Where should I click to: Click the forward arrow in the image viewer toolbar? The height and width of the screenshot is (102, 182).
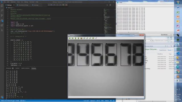73,38
